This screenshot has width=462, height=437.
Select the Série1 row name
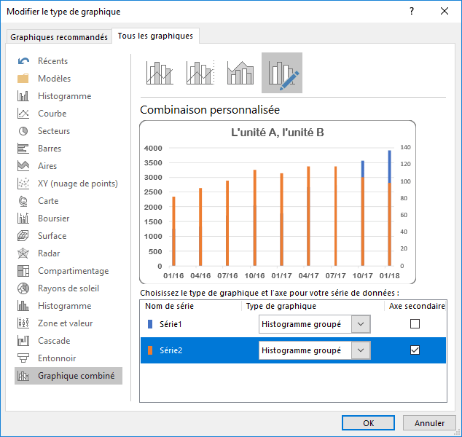(x=171, y=324)
